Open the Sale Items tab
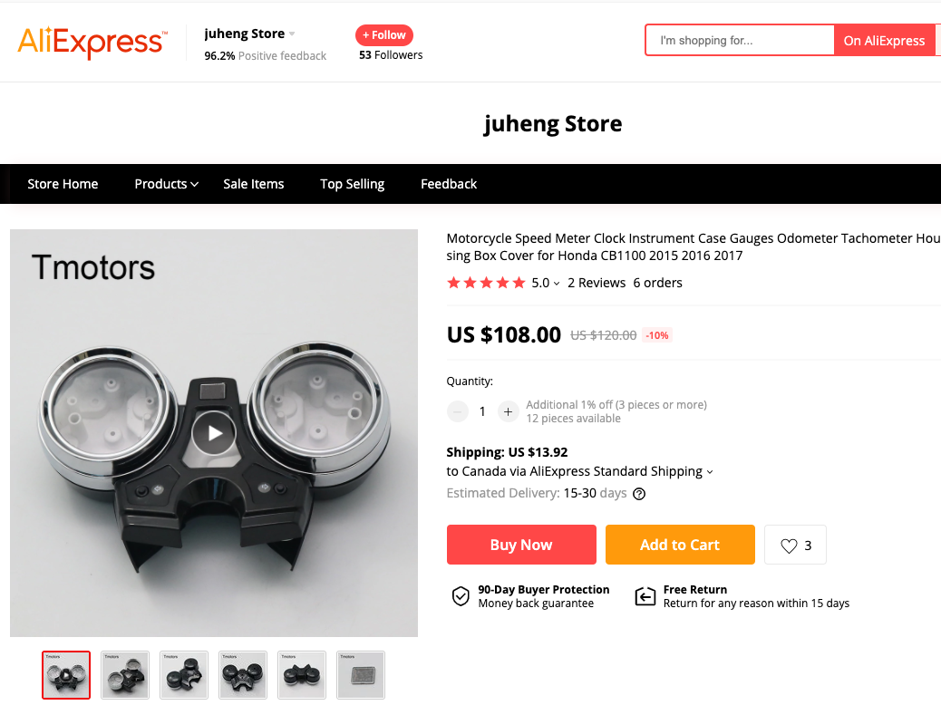This screenshot has height=705, width=941. pos(253,184)
